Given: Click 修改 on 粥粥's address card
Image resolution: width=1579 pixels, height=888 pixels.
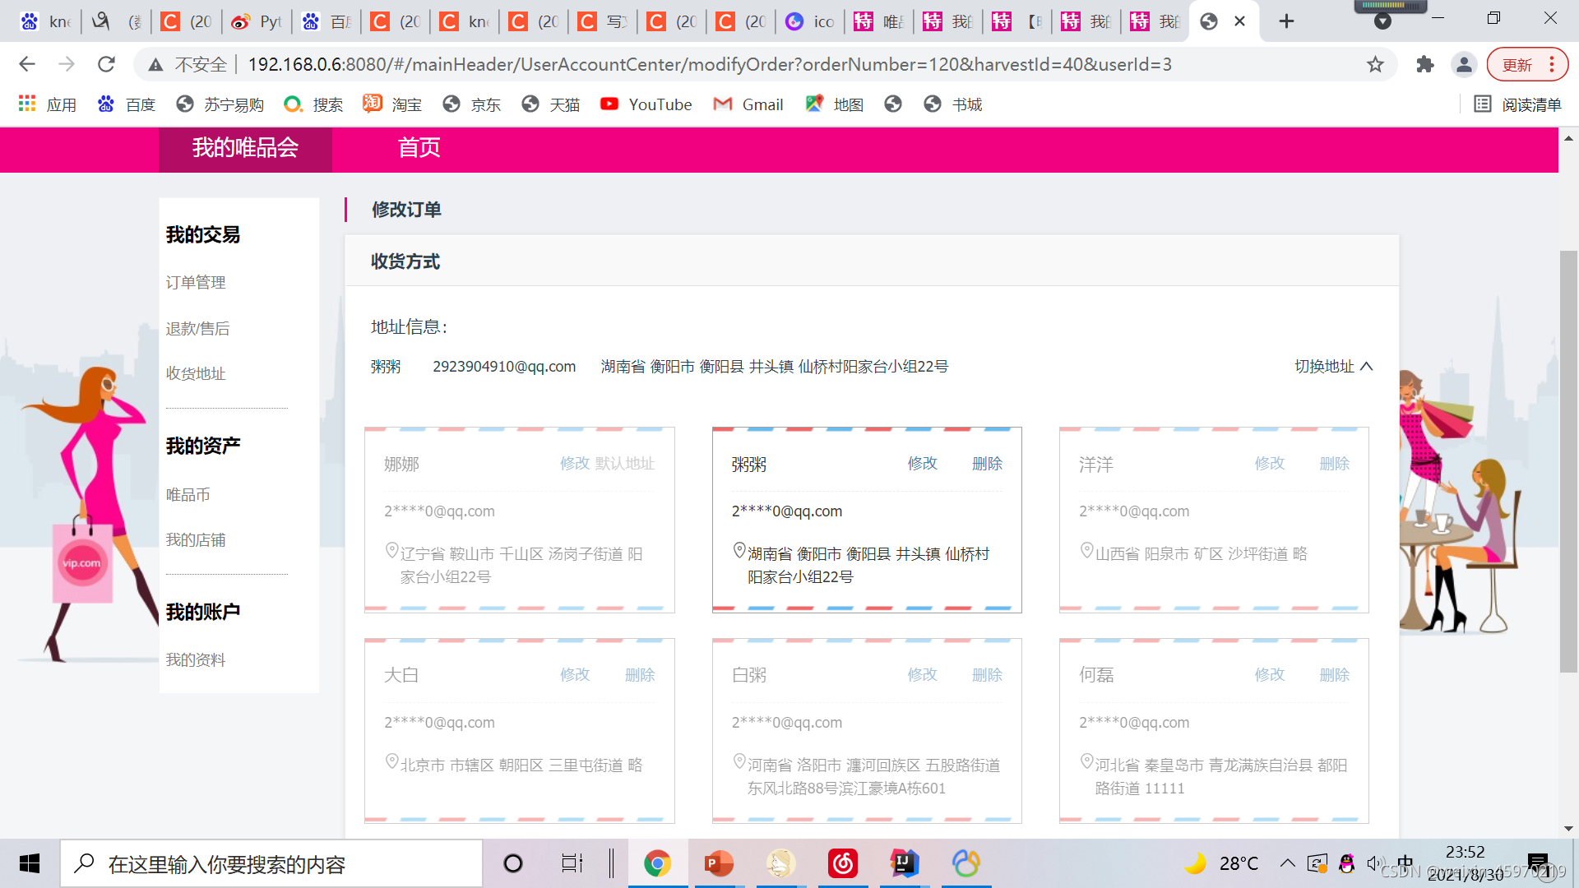Looking at the screenshot, I should (922, 463).
